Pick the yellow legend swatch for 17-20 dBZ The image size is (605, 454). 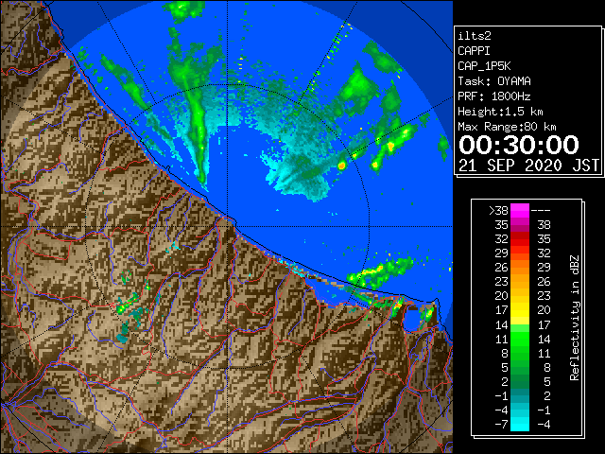click(x=520, y=310)
